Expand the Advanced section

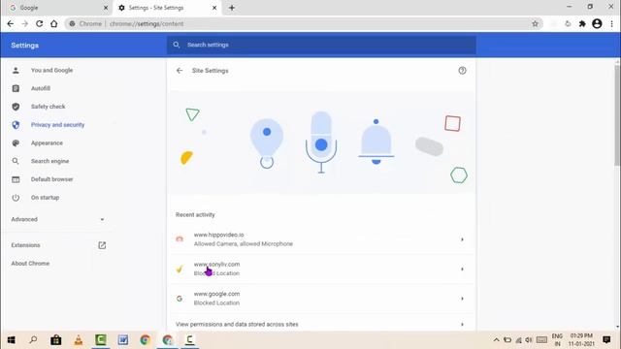(x=58, y=219)
